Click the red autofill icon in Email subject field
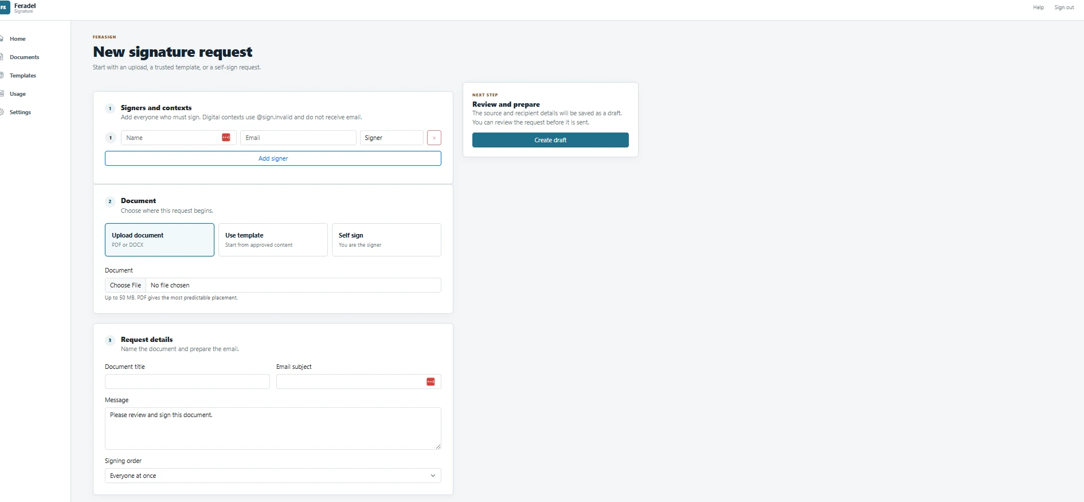 431,382
